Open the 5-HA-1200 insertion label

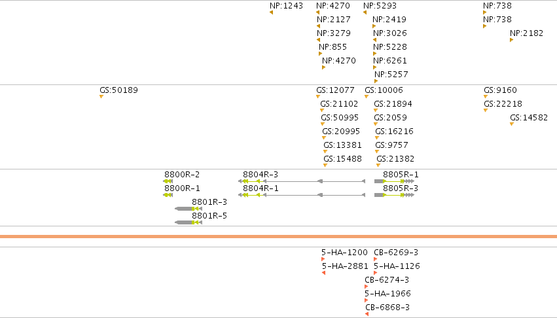tap(344, 253)
